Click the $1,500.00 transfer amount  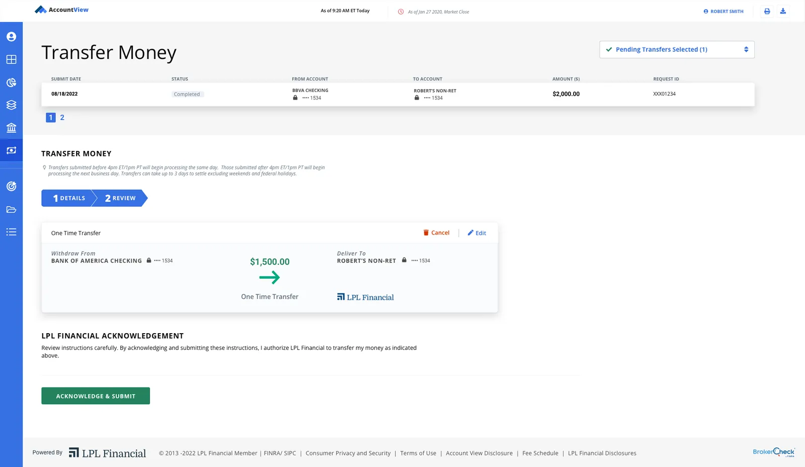tap(270, 262)
